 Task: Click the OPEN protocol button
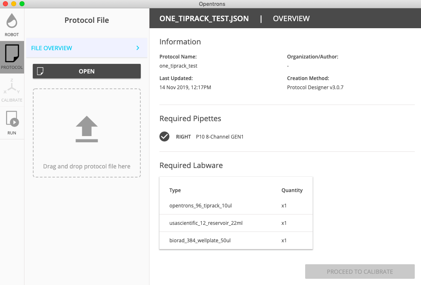click(x=87, y=71)
